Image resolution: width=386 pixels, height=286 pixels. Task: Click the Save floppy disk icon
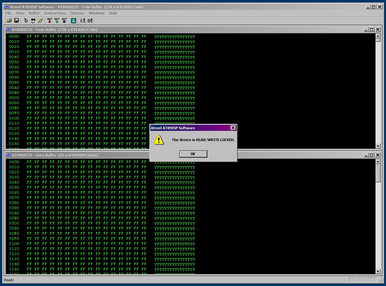[17, 21]
